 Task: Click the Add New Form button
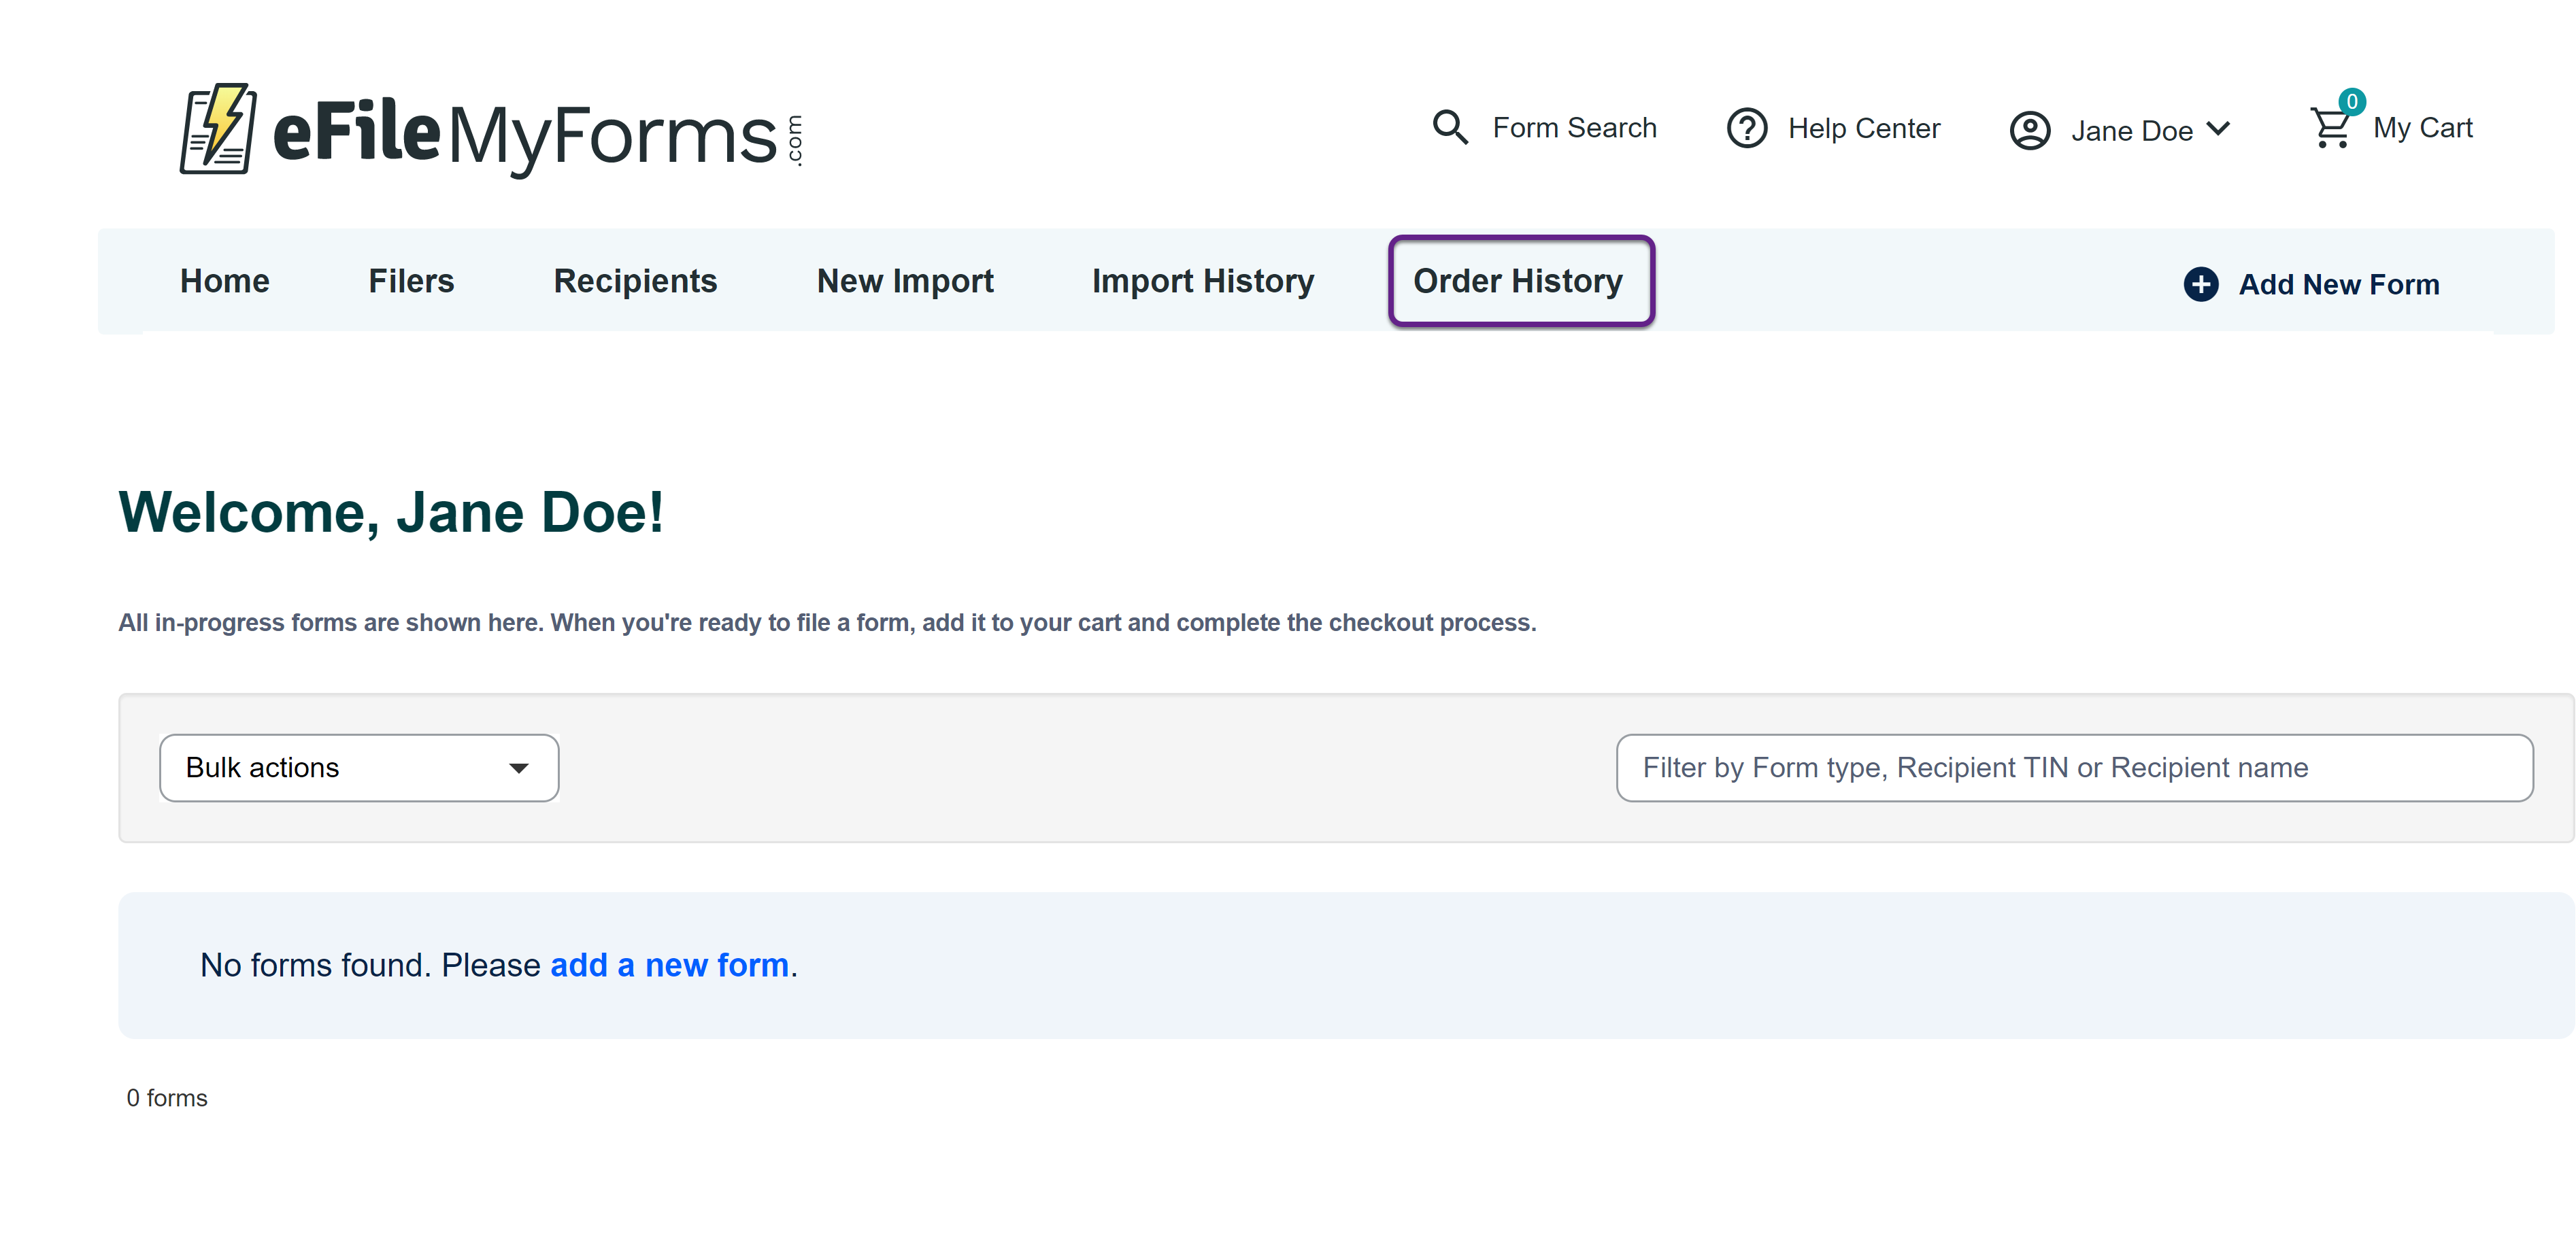tap(2338, 284)
